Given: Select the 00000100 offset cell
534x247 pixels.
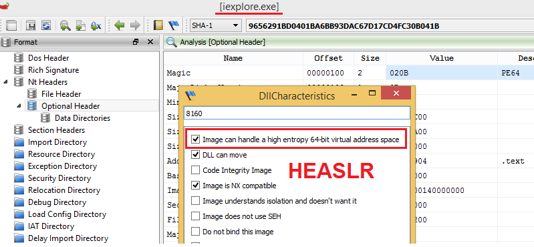Looking at the screenshot, I should [x=328, y=73].
